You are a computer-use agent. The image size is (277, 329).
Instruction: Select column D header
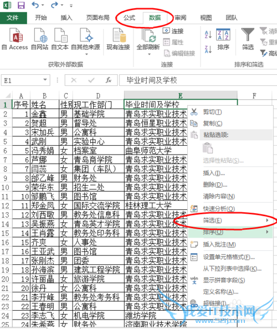[x=98, y=96]
